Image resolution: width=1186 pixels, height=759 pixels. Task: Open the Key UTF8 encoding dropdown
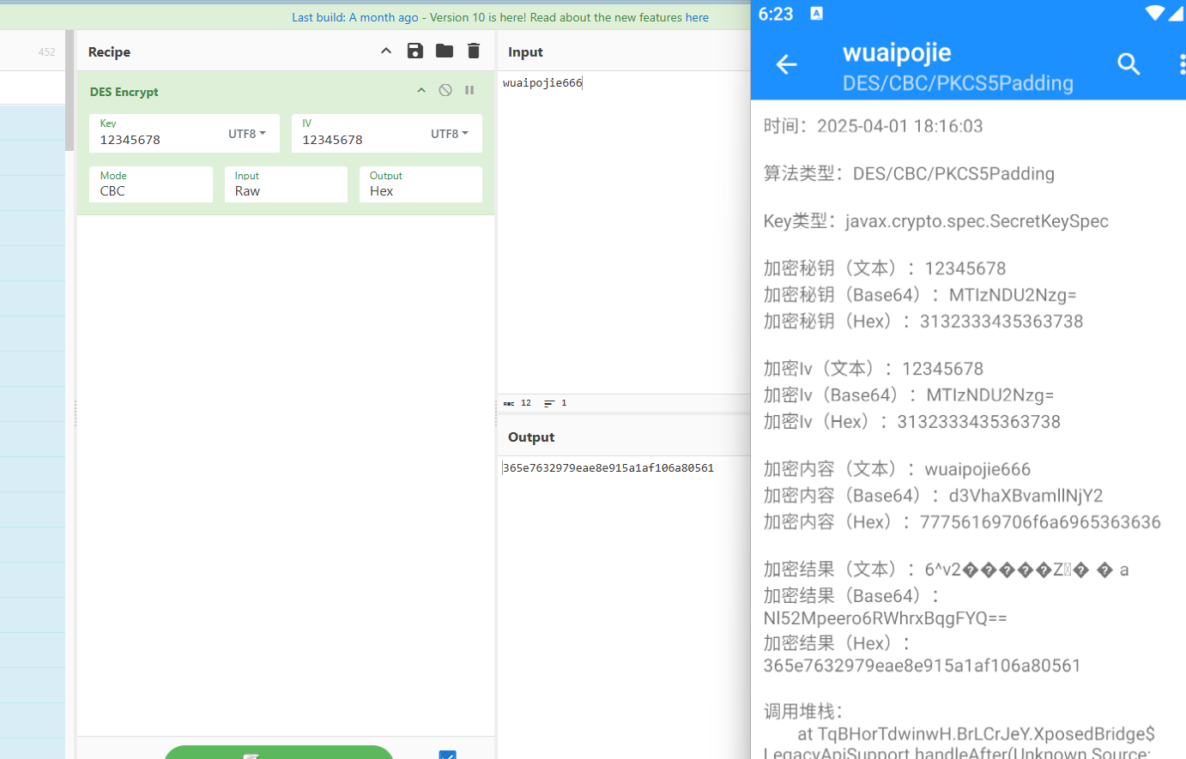click(x=247, y=134)
